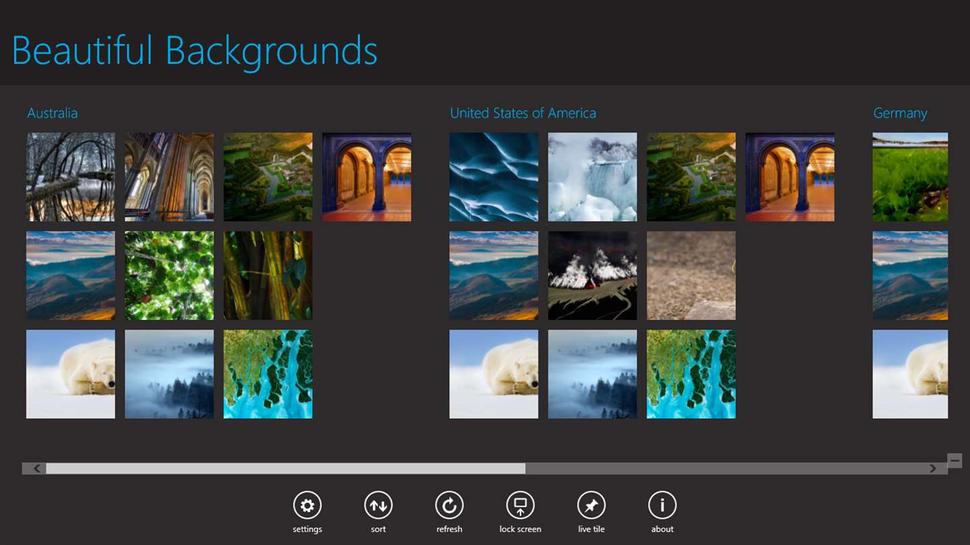Open the settings gear icon
This screenshot has width=970, height=545.
[x=307, y=505]
